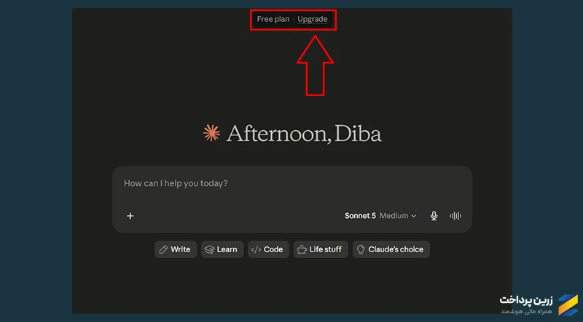Click the microphone dictation icon
Image resolution: width=583 pixels, height=322 pixels.
click(x=434, y=216)
